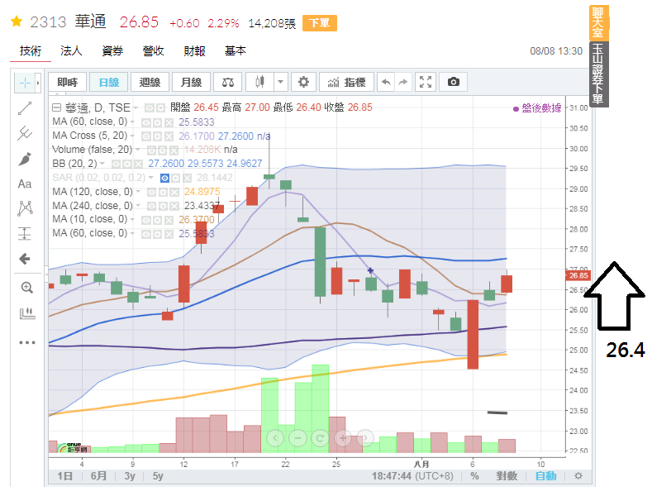Image resolution: width=652 pixels, height=496 pixels.
Task: Toggle fullscreen chart mode
Action: click(x=426, y=82)
